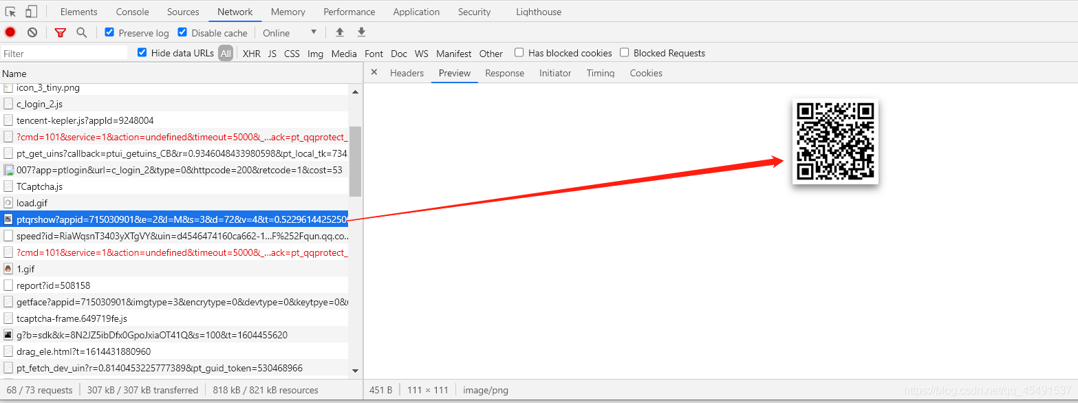The height and width of the screenshot is (403, 1078).
Task: Switch to the Console panel
Action: pyautogui.click(x=133, y=12)
